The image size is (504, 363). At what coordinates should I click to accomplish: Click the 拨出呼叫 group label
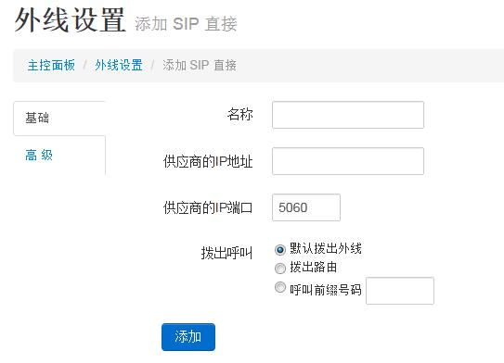click(226, 253)
